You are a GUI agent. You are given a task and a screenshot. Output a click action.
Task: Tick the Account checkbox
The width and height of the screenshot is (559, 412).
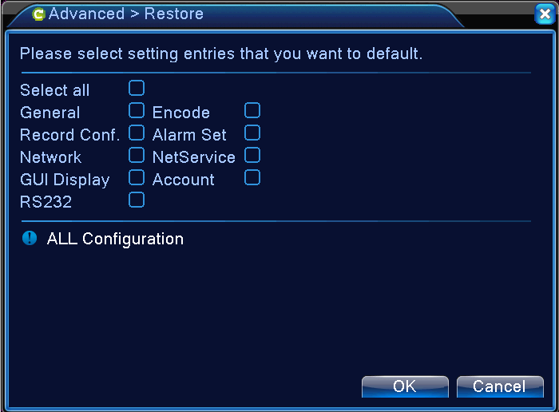pyautogui.click(x=252, y=177)
